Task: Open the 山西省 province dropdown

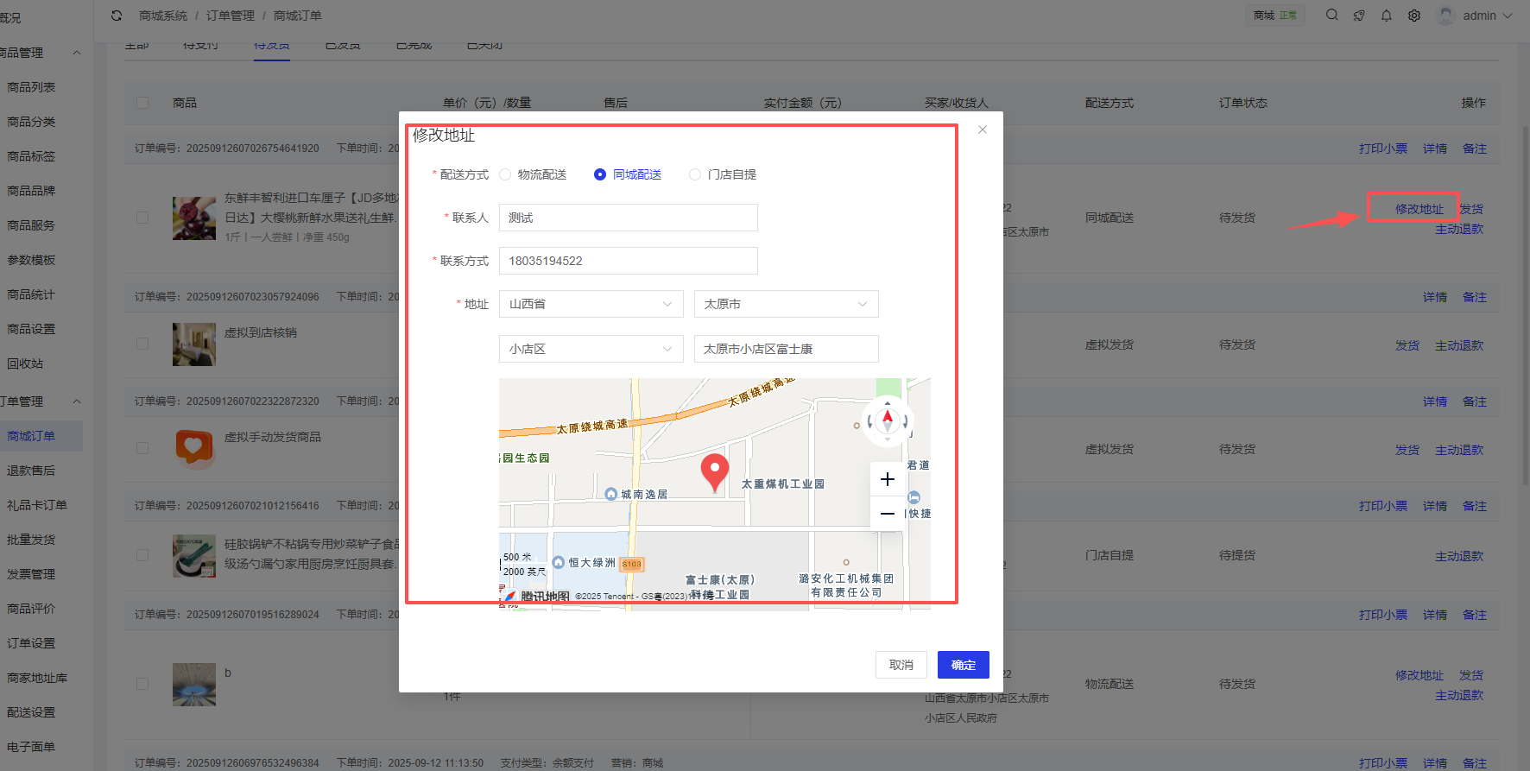Action: [591, 304]
